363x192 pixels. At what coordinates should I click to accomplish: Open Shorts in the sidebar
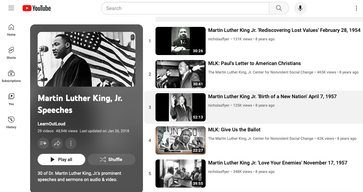[11, 53]
